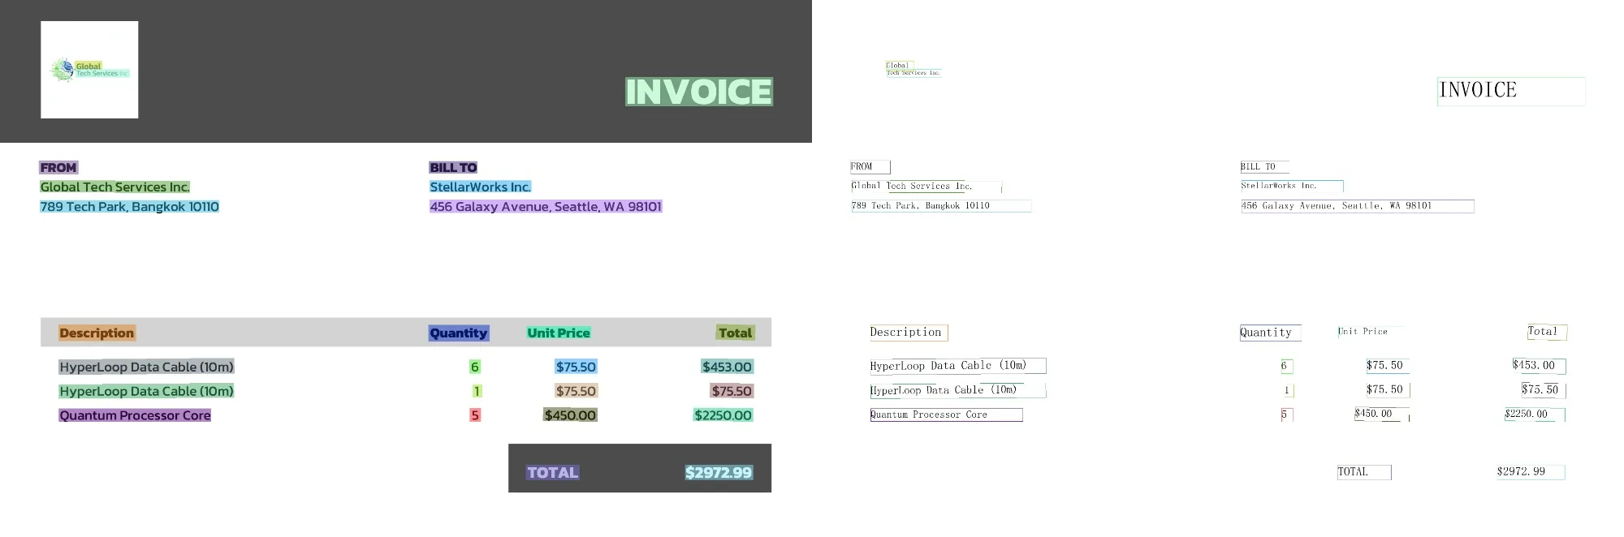Click the green-highlighted 'Unit Price' column header

click(x=559, y=333)
